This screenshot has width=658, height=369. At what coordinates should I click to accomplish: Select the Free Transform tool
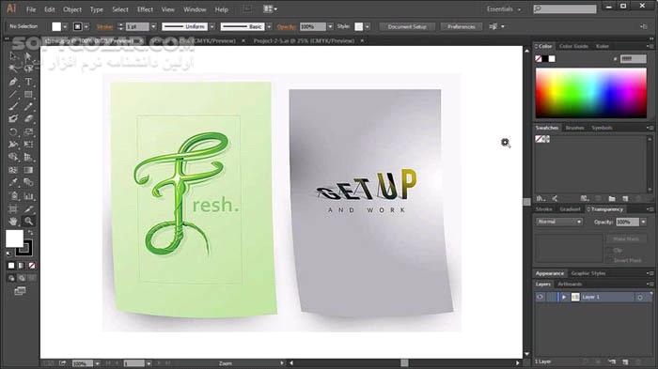(x=28, y=145)
